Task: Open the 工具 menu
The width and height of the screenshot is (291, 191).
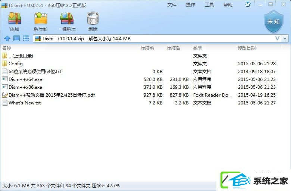Action: pyautogui.click(x=209, y=4)
